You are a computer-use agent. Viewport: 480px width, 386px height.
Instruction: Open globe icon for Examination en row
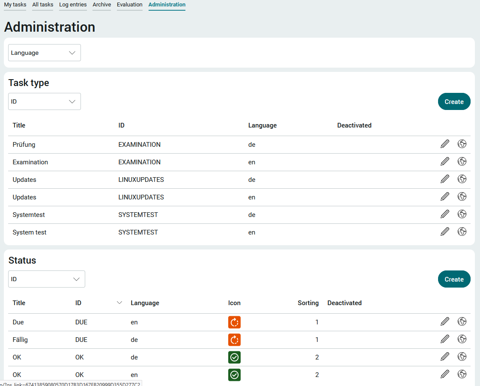point(462,161)
